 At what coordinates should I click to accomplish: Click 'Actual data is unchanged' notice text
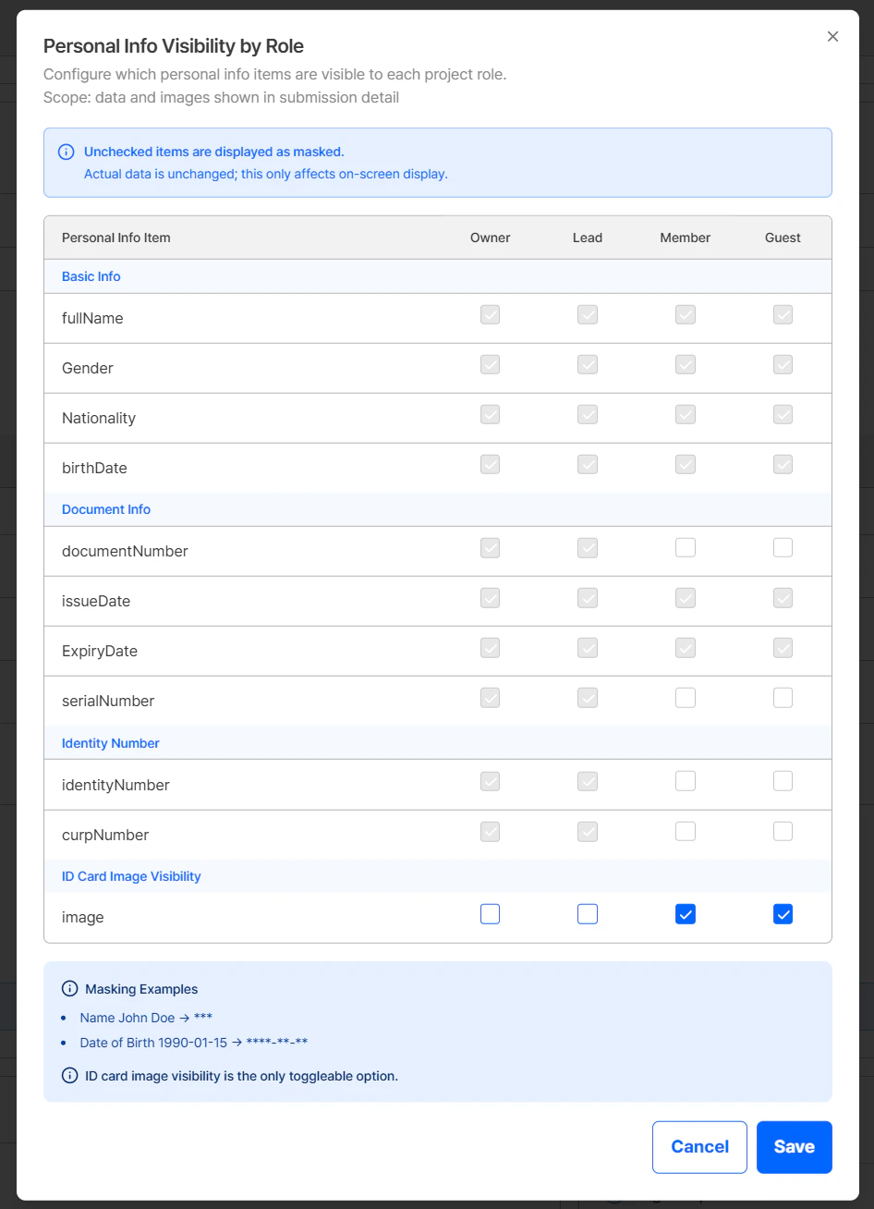(x=266, y=174)
